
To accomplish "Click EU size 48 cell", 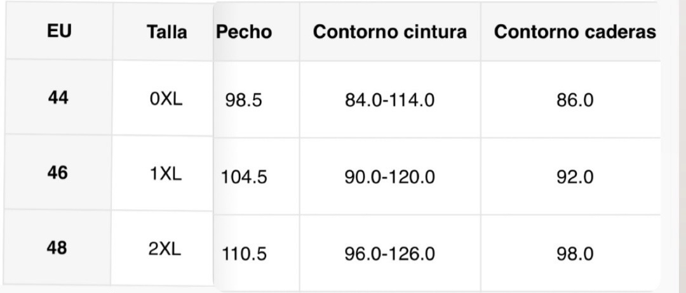I will (57, 248).
